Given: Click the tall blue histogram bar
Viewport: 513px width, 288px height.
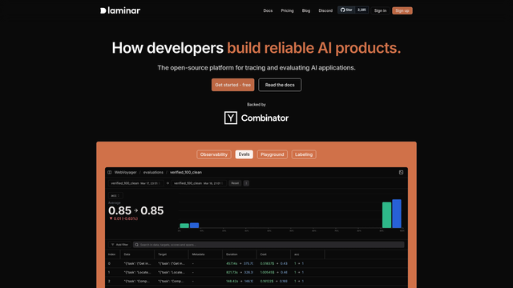Looking at the screenshot, I should click(397, 214).
